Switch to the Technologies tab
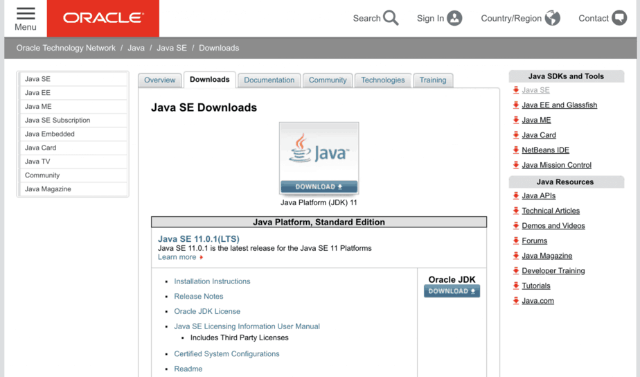640x377 pixels. (x=383, y=80)
